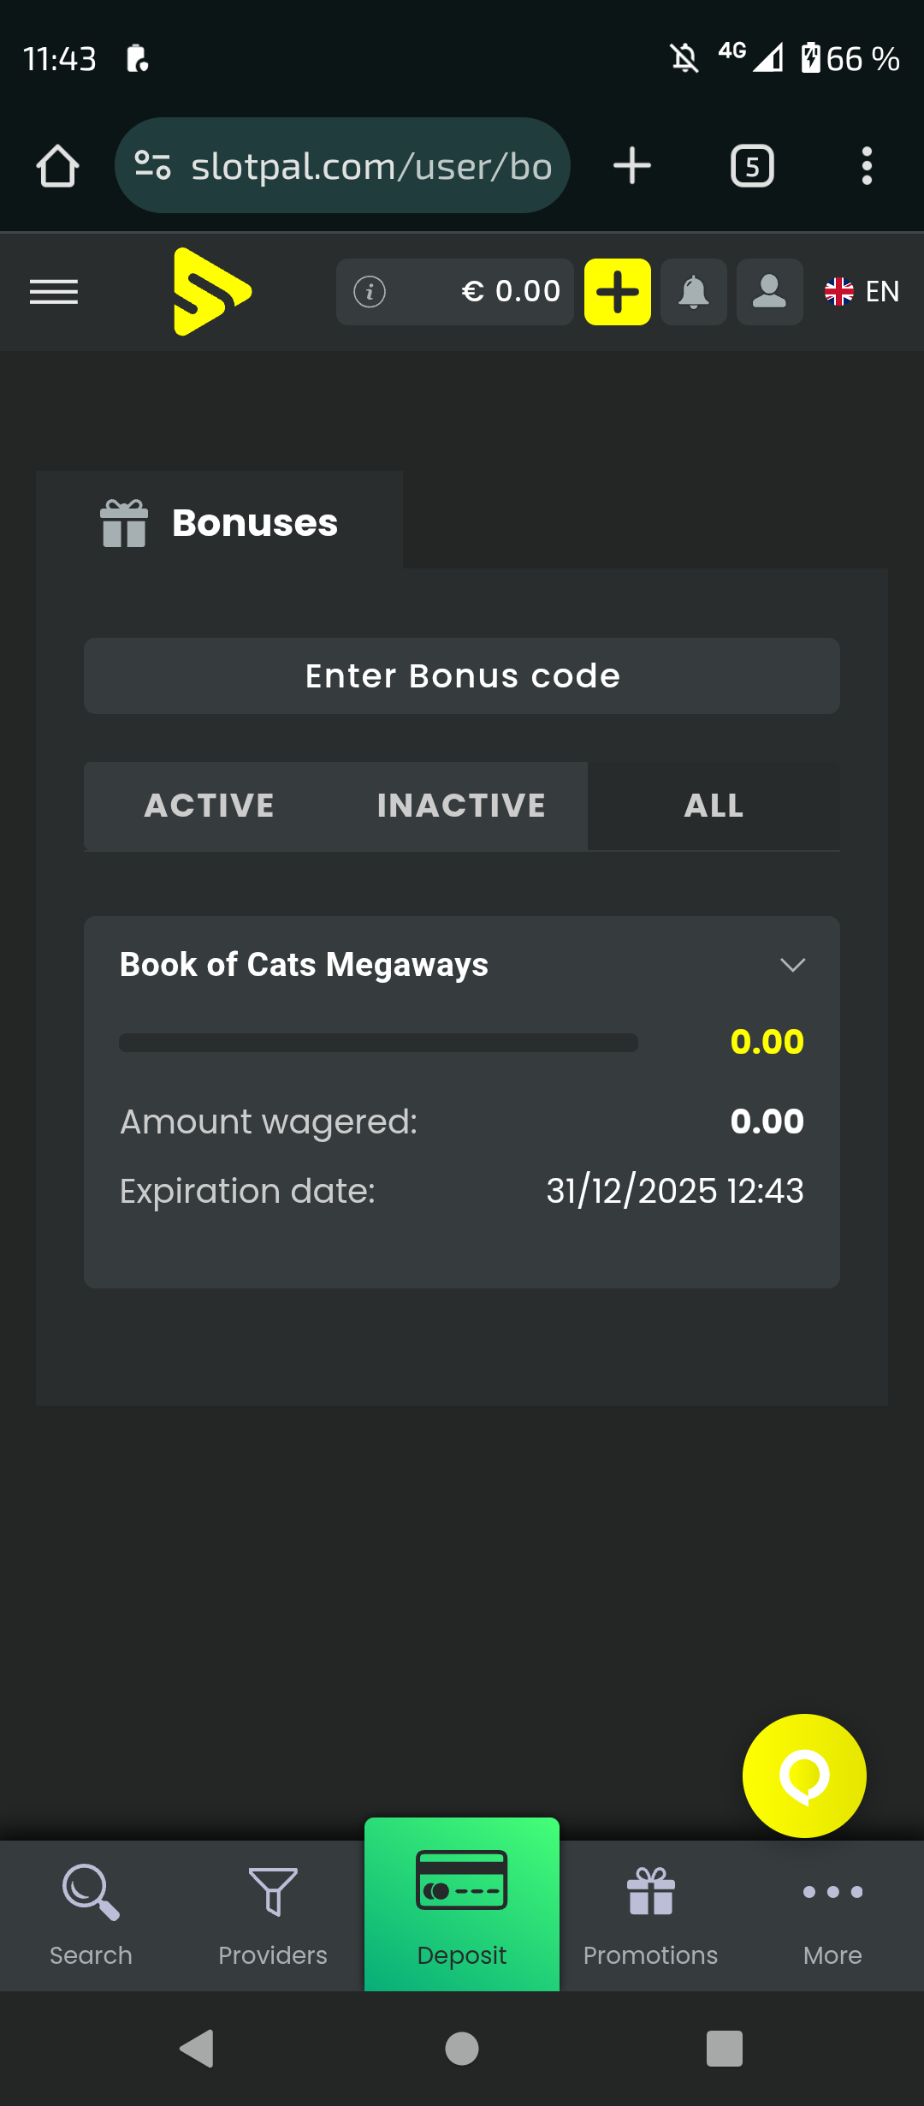Image resolution: width=924 pixels, height=2106 pixels.
Task: Switch to the ACTIVE bonuses tab
Action: [x=210, y=806]
